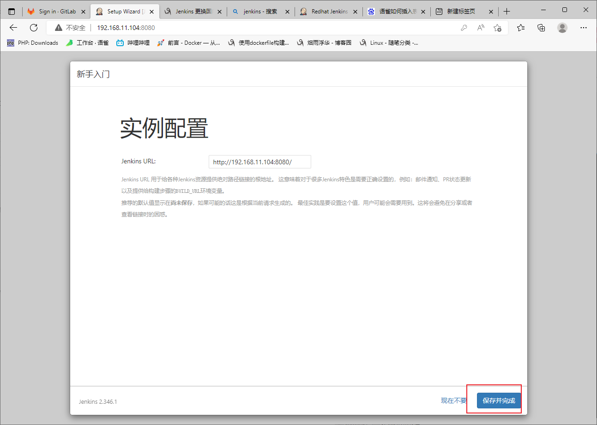Open Linux - 随笔分类 bookmark
Image resolution: width=597 pixels, height=425 pixels.
389,43
